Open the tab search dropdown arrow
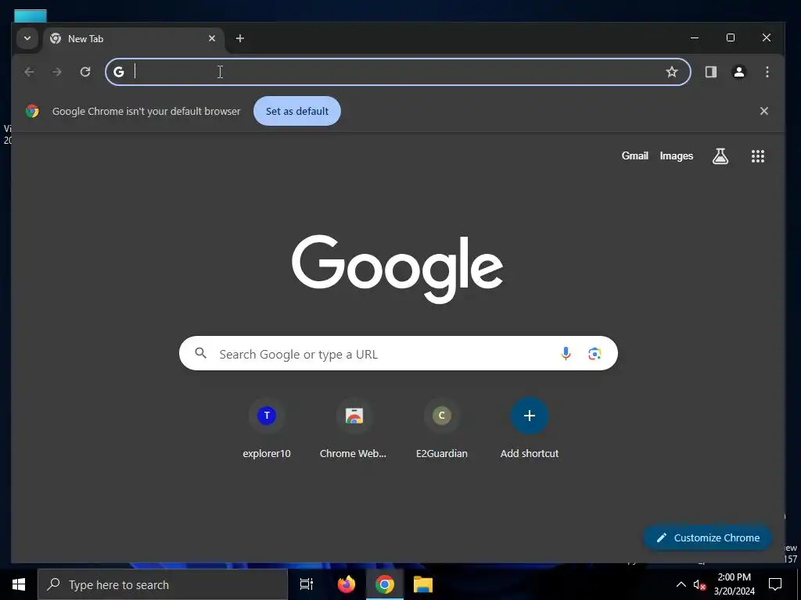 tap(27, 39)
